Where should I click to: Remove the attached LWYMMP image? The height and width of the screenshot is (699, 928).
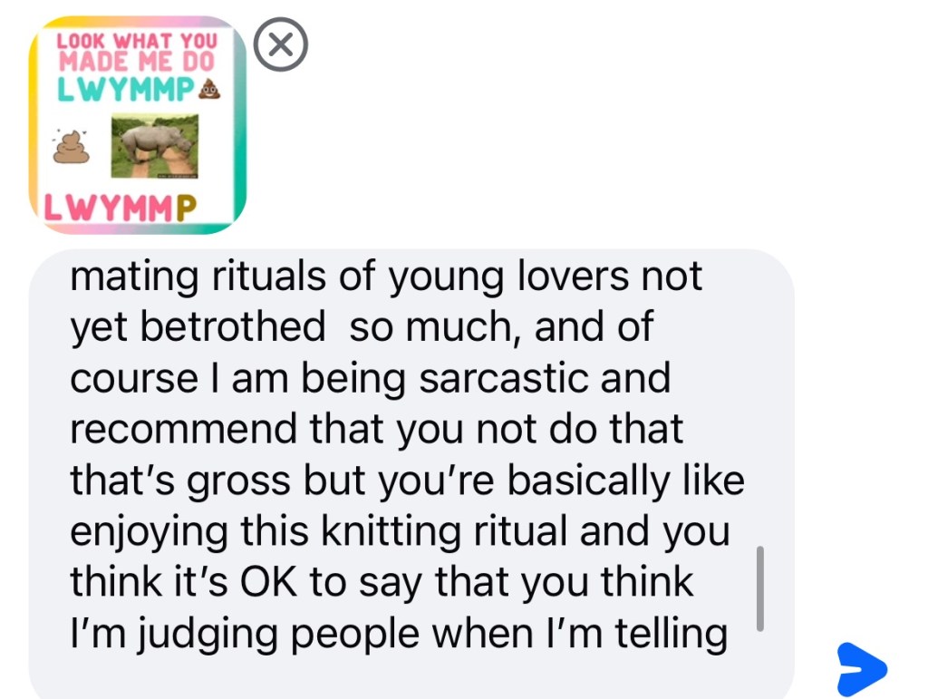[281, 44]
